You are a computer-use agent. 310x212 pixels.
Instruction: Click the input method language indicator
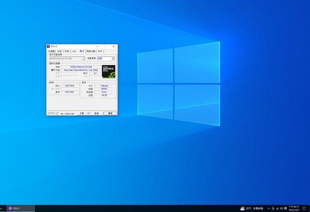(284, 208)
